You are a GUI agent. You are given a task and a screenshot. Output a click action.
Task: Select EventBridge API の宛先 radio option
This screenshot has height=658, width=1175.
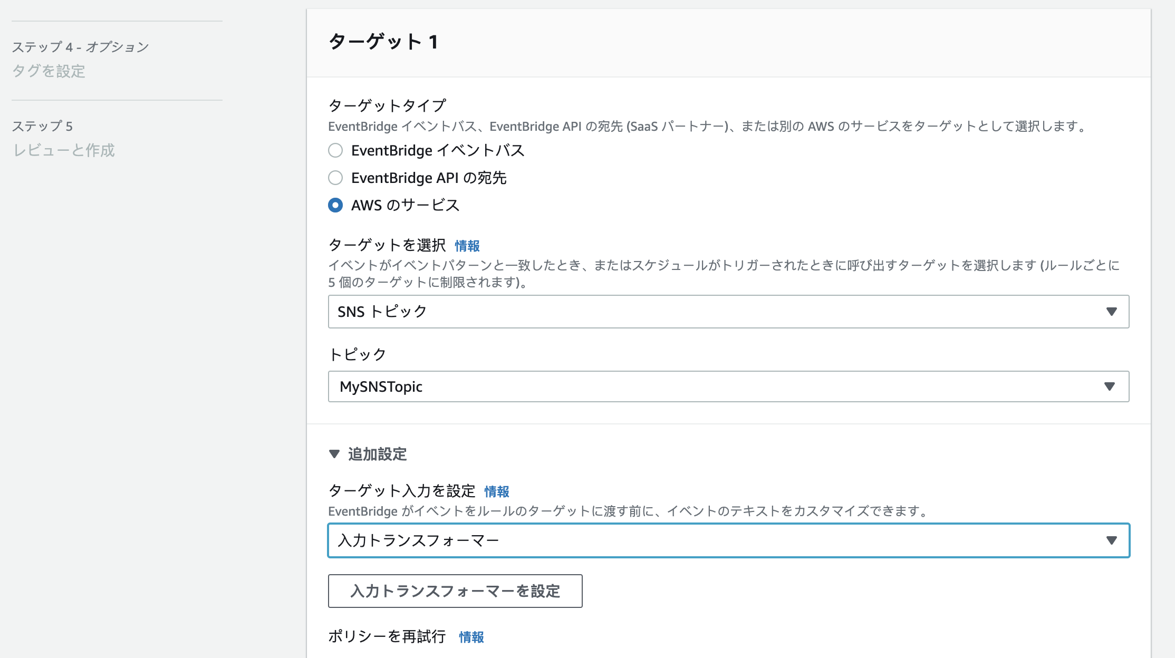335,178
